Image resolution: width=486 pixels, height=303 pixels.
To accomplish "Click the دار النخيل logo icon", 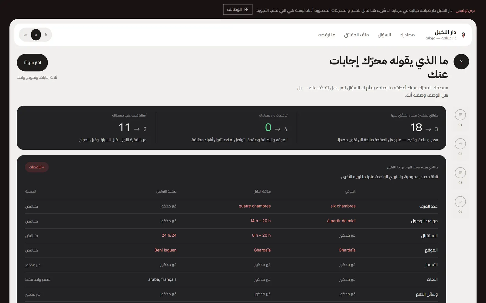I will coord(463,35).
